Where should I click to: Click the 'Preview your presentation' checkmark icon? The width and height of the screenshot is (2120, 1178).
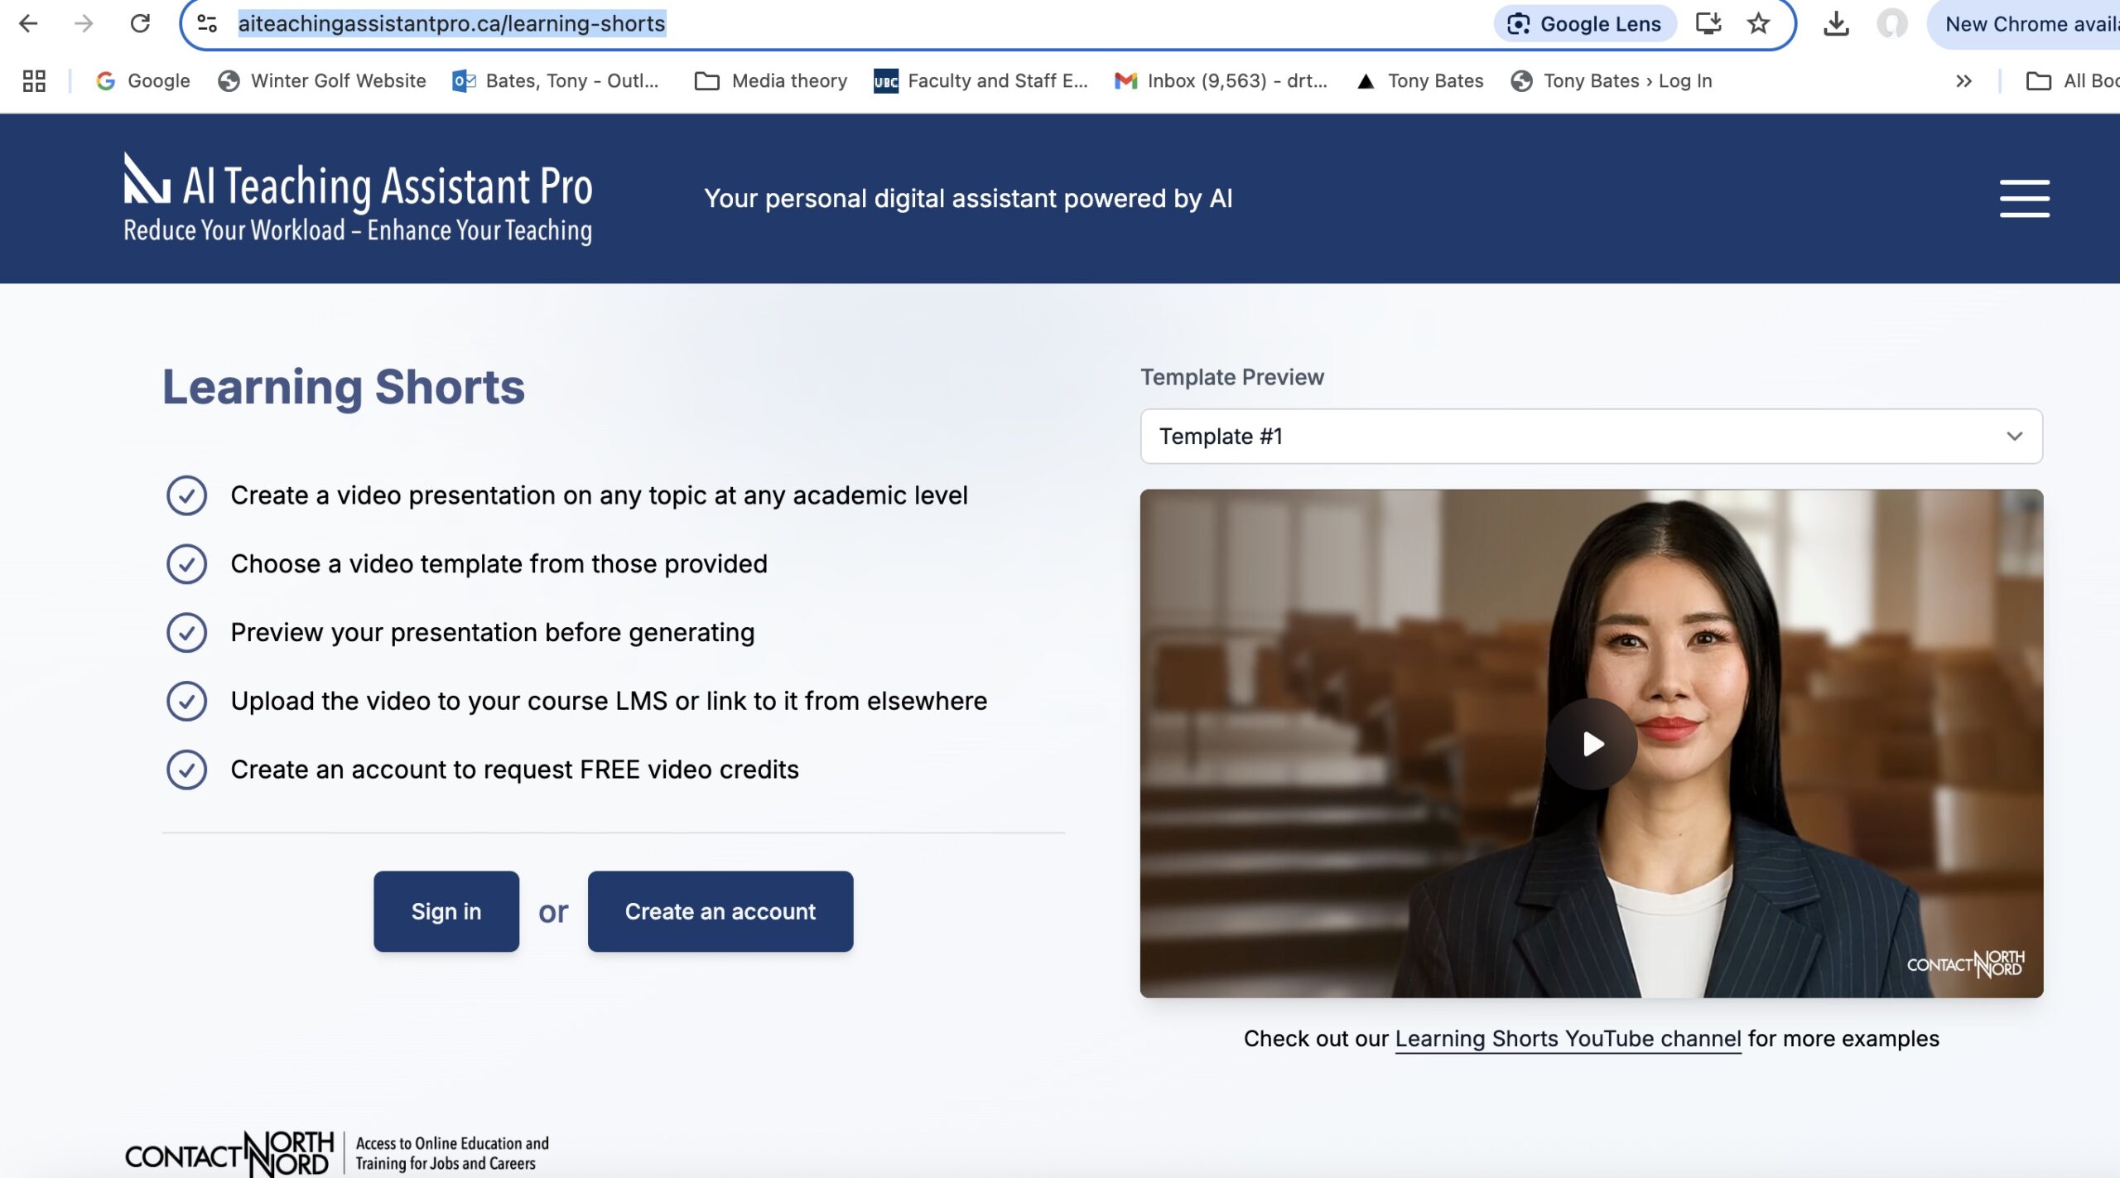[186, 633]
